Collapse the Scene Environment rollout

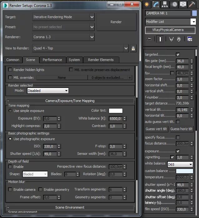point(70,207)
